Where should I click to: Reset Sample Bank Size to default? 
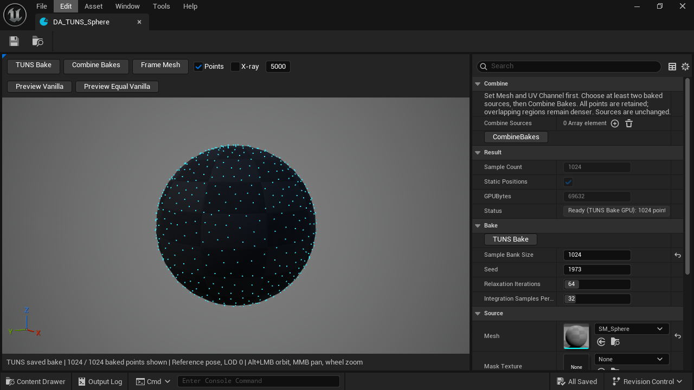pyautogui.click(x=678, y=255)
